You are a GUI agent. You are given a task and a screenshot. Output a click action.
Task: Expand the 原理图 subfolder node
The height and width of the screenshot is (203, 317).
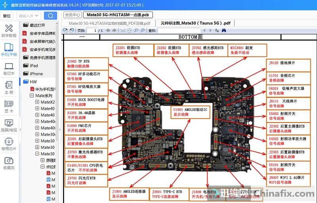coord(42,161)
